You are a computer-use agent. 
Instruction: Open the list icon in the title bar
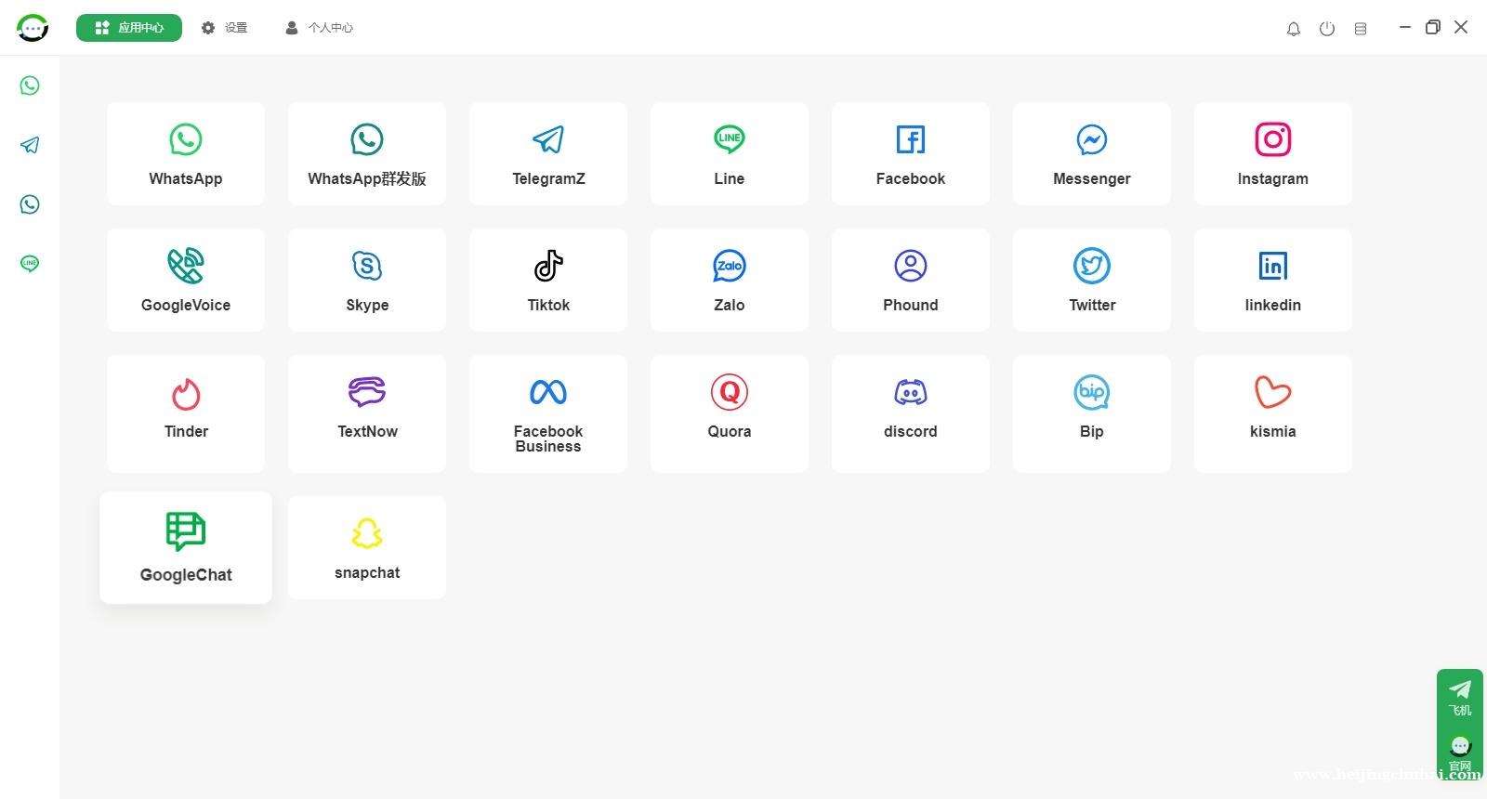coord(1361,29)
